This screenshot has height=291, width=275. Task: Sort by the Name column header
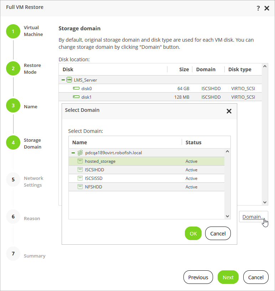point(80,142)
